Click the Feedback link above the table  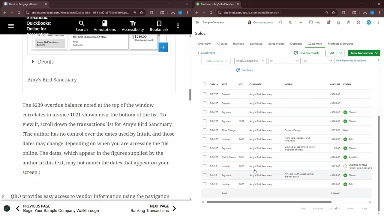coord(244,70)
